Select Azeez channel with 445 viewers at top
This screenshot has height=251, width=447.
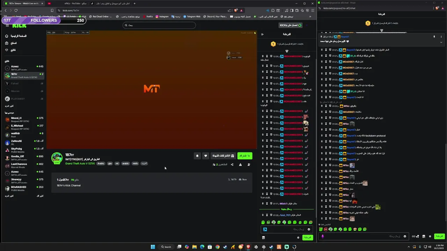pos(24,68)
